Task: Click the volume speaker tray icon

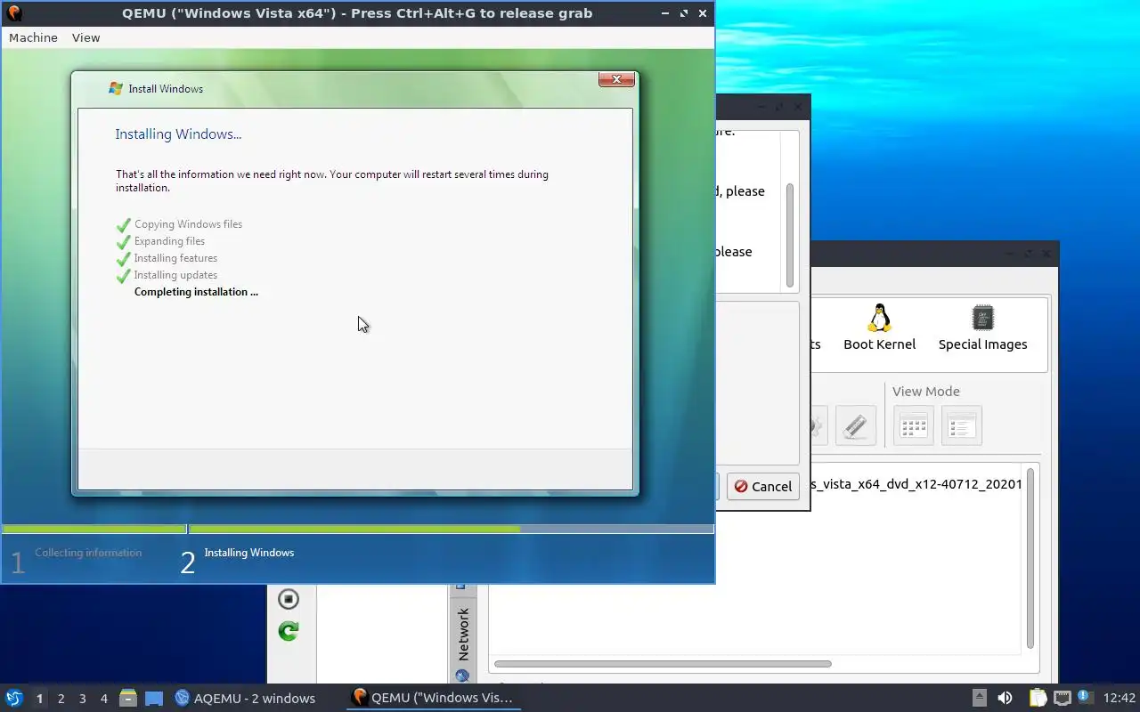Action: click(1005, 698)
